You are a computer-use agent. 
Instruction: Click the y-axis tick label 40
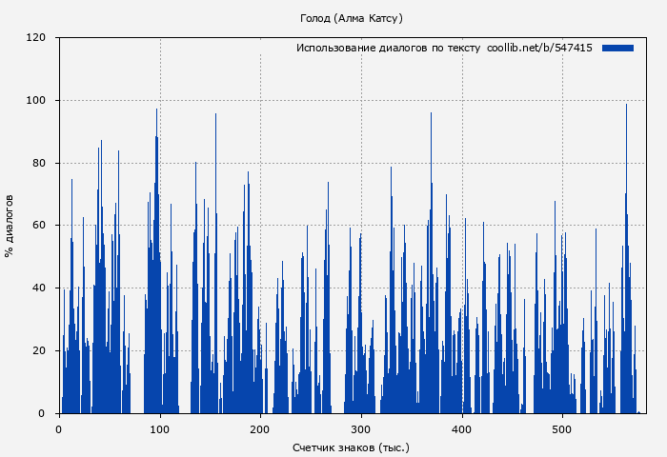click(x=39, y=288)
